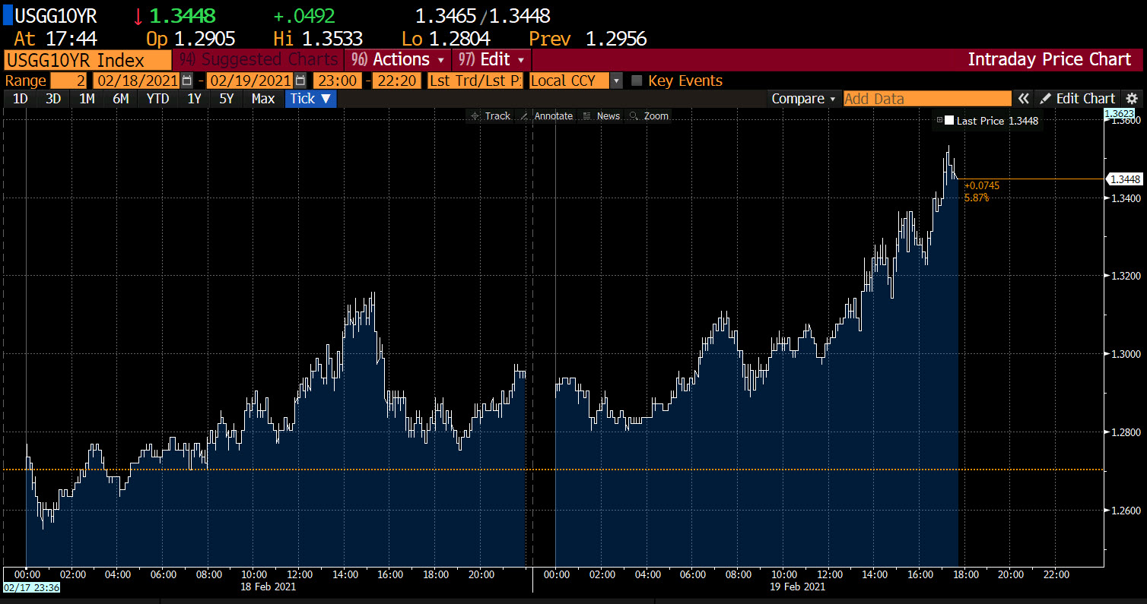
Task: Click end date field 02/19/2021
Action: tap(250, 81)
